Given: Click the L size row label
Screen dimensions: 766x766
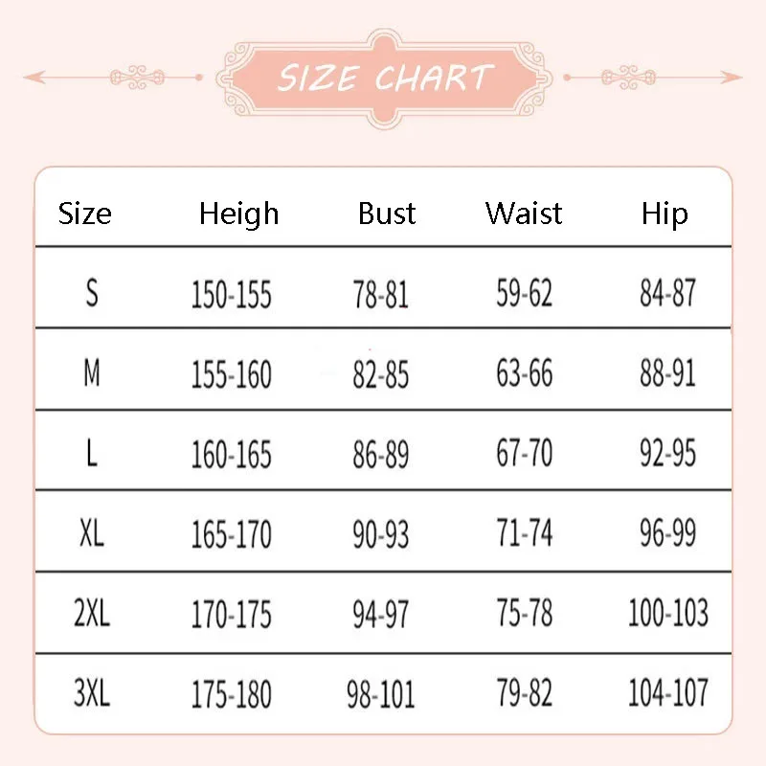Looking at the screenshot, I should 92,453.
